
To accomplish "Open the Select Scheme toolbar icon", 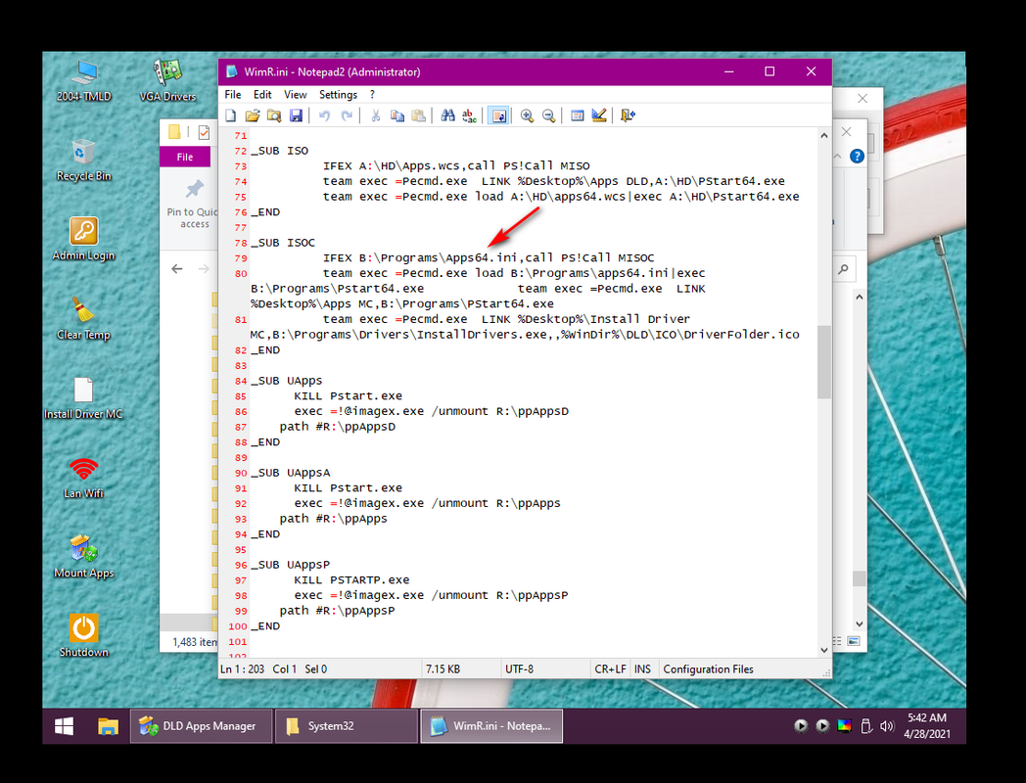I will tap(578, 115).
